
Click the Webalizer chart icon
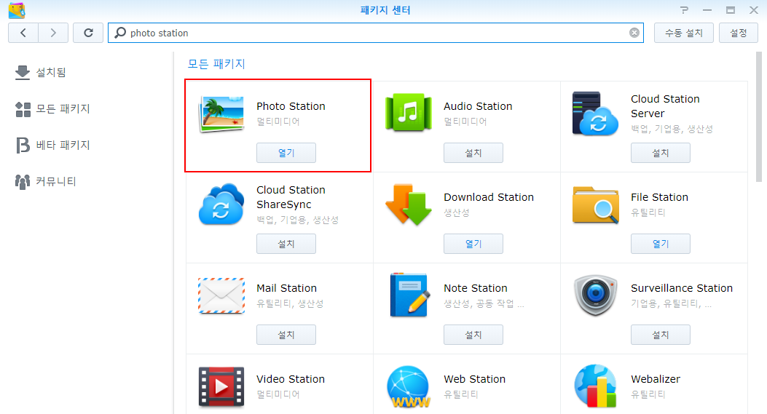[595, 386]
